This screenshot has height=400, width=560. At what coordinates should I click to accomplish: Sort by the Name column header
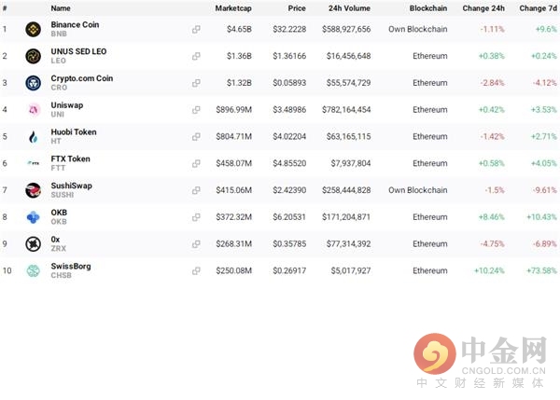pos(61,8)
